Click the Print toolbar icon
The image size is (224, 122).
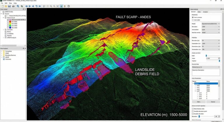pyautogui.click(x=13, y=6)
